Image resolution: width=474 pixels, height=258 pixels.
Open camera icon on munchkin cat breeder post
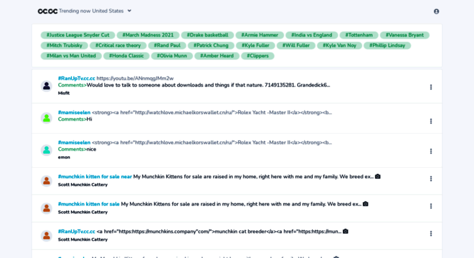point(345,231)
